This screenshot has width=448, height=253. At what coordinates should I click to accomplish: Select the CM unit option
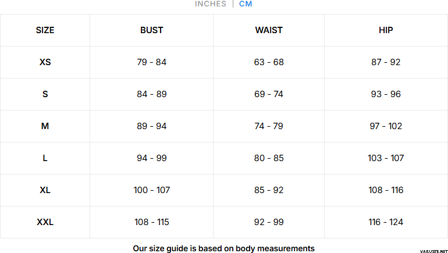point(246,4)
